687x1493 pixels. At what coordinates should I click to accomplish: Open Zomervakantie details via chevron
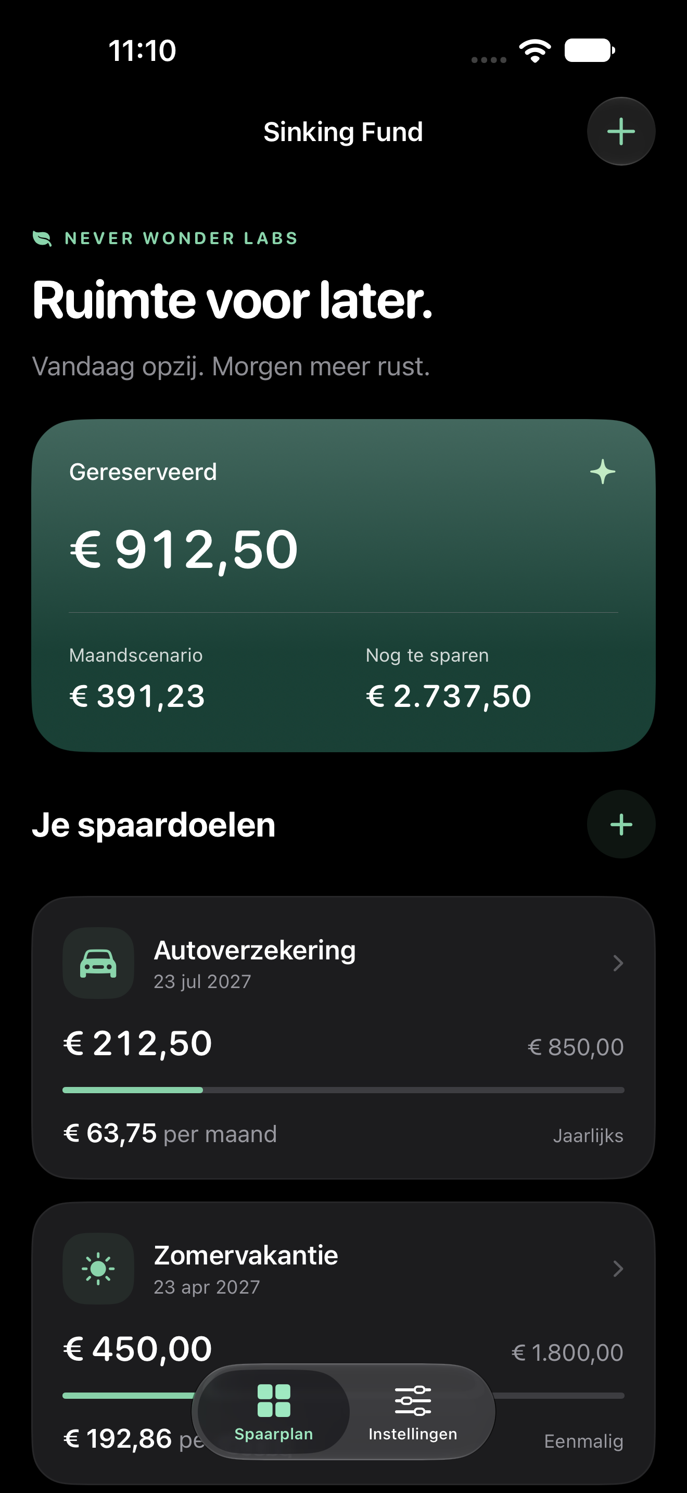point(618,1268)
